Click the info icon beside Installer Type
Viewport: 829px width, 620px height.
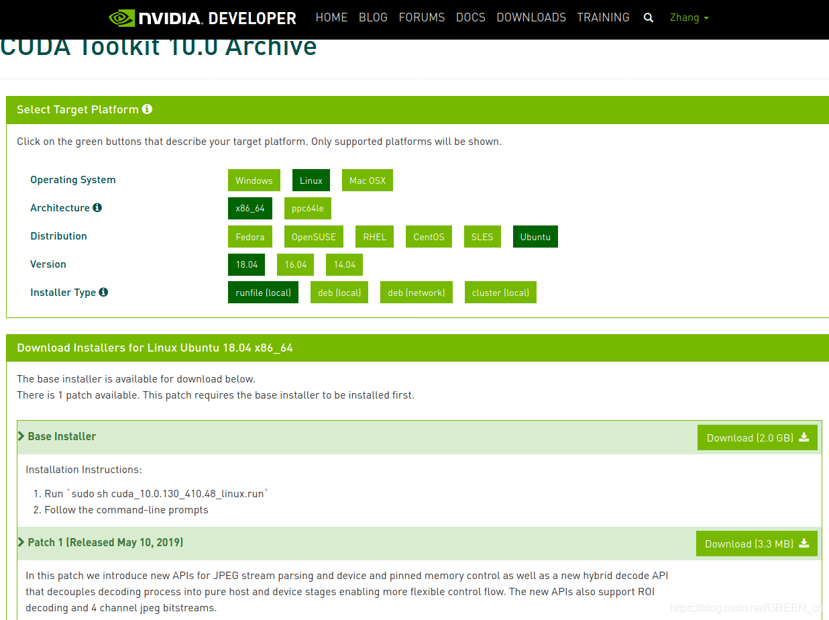pos(103,292)
